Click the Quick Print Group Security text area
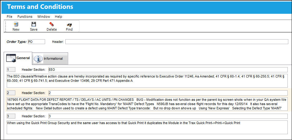 (147, 127)
